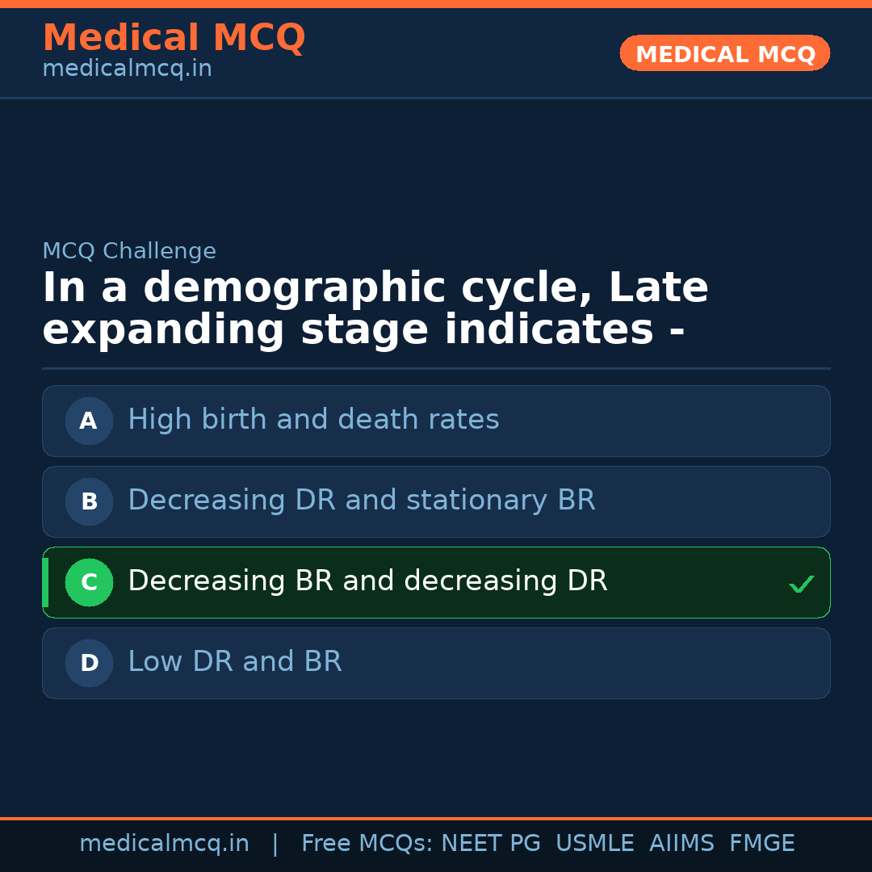This screenshot has height=872, width=872.
Task: Select answer option B about stationary BR
Action: 436,501
